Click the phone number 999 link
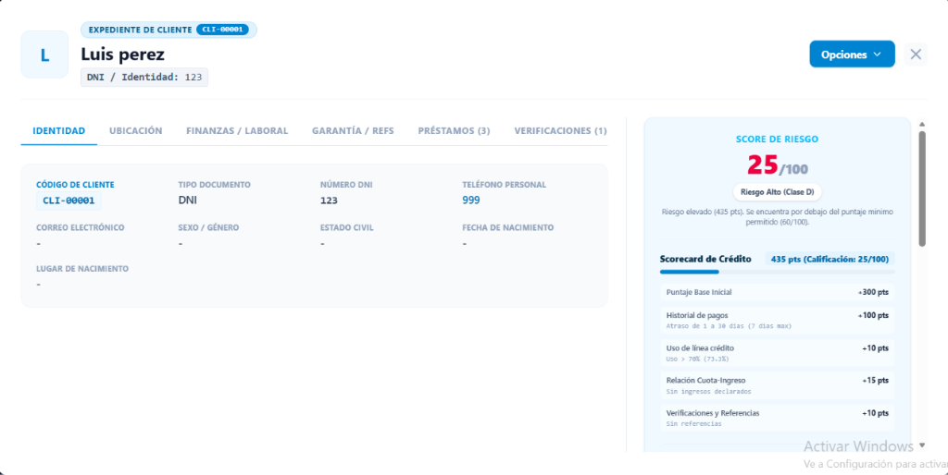The width and height of the screenshot is (948, 475). tap(471, 201)
